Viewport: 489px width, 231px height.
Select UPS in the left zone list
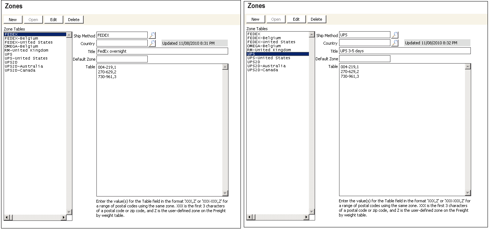[x=35, y=54]
